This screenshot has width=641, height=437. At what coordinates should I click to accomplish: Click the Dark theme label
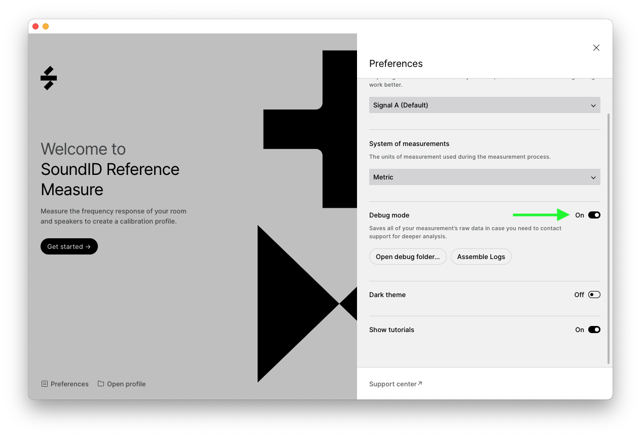(387, 295)
